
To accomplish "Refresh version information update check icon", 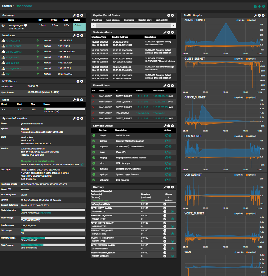I will tap(82, 164).
